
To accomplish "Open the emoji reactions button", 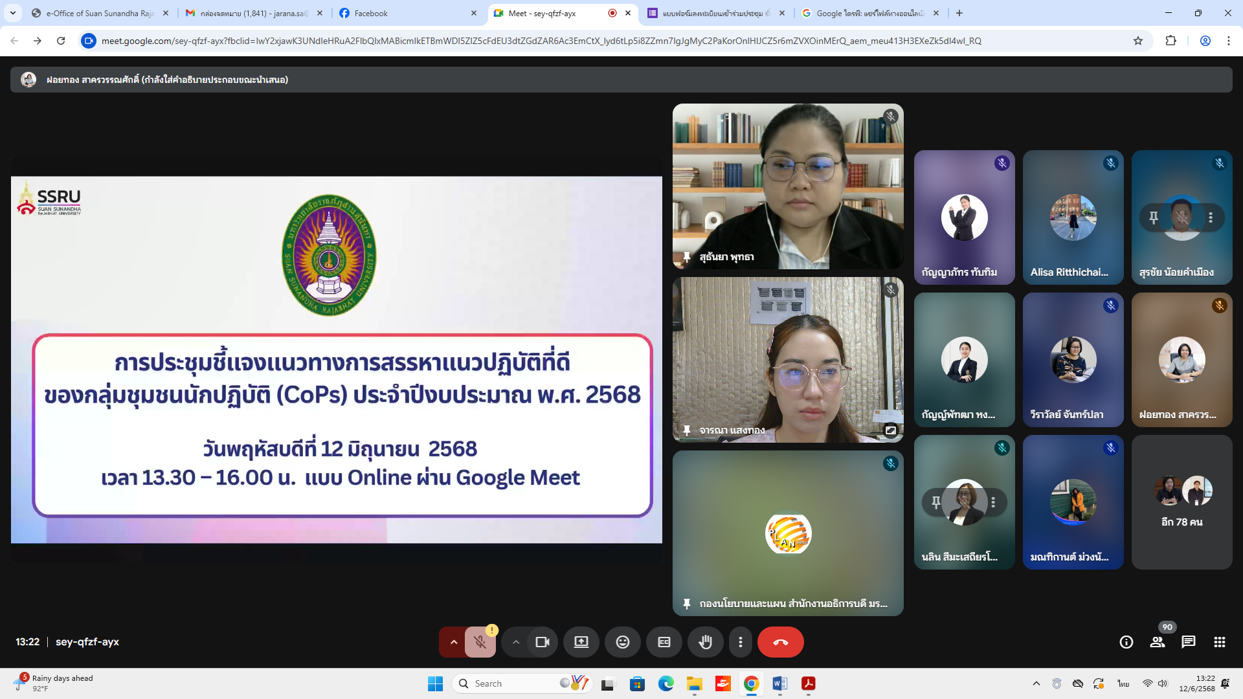I will point(622,642).
